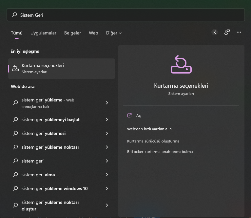This screenshot has height=218, width=251.
Task: Select the Web filter tab
Action: pyautogui.click(x=93, y=33)
